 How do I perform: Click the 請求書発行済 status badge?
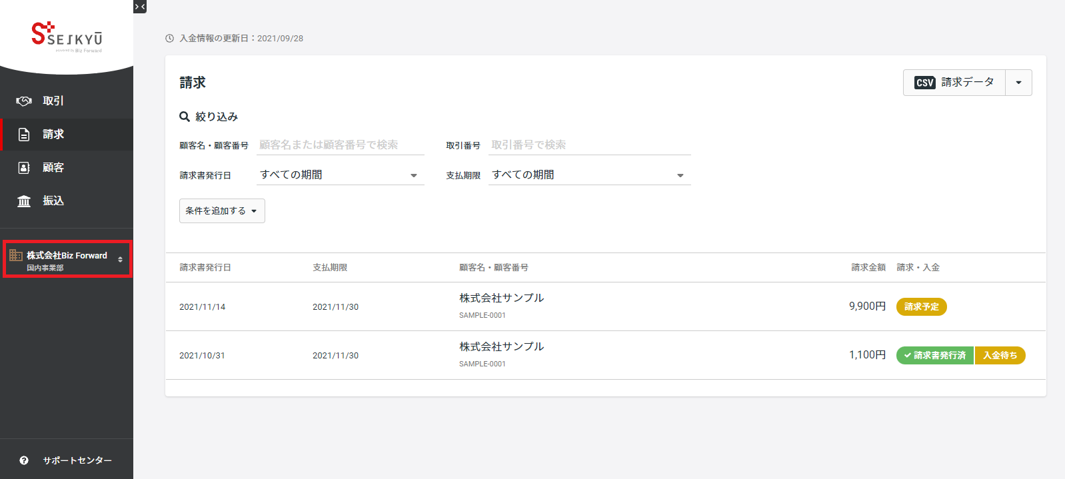935,355
